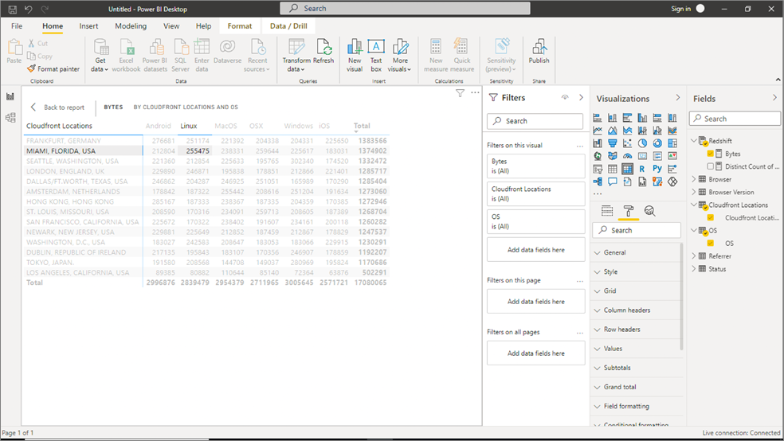
Task: Select the Smart narrative visual
Action: tap(628, 181)
